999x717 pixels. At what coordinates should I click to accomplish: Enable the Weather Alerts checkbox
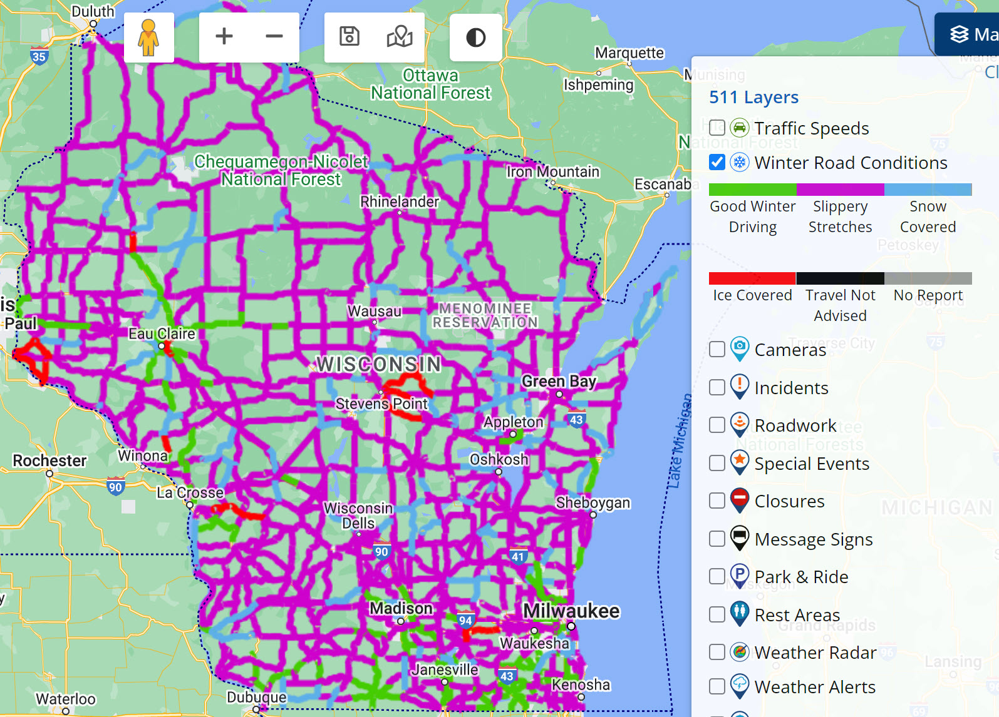coord(717,686)
